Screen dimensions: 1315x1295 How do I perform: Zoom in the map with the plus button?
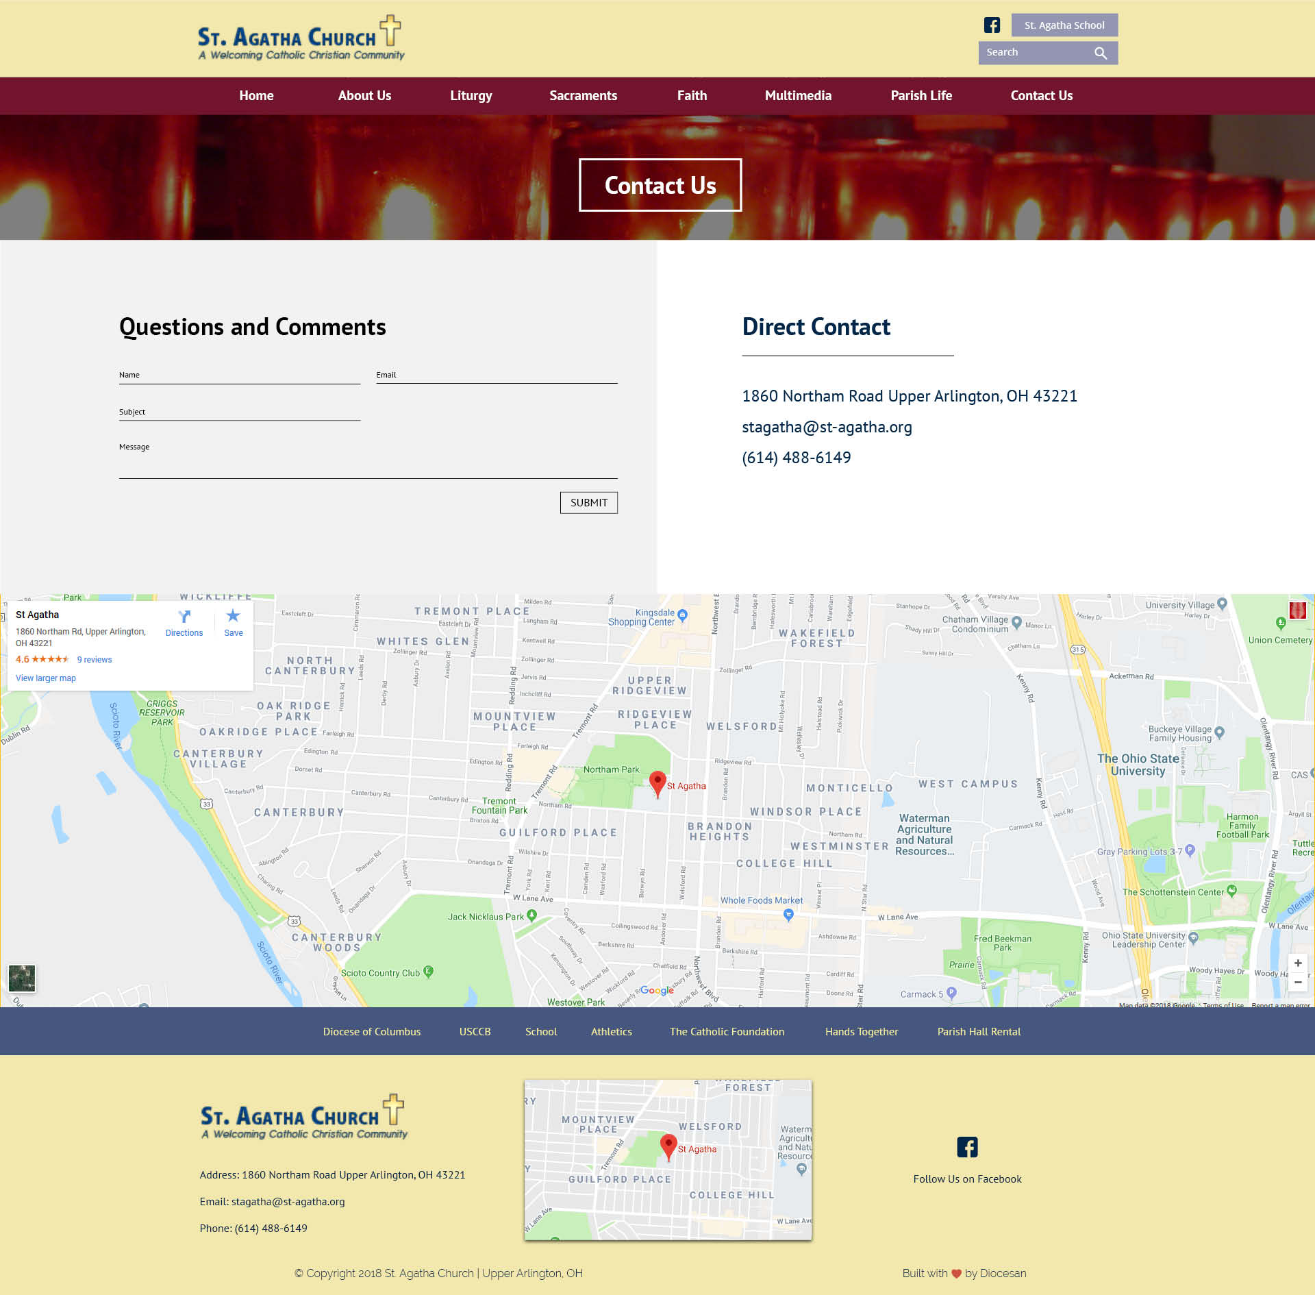(x=1297, y=963)
